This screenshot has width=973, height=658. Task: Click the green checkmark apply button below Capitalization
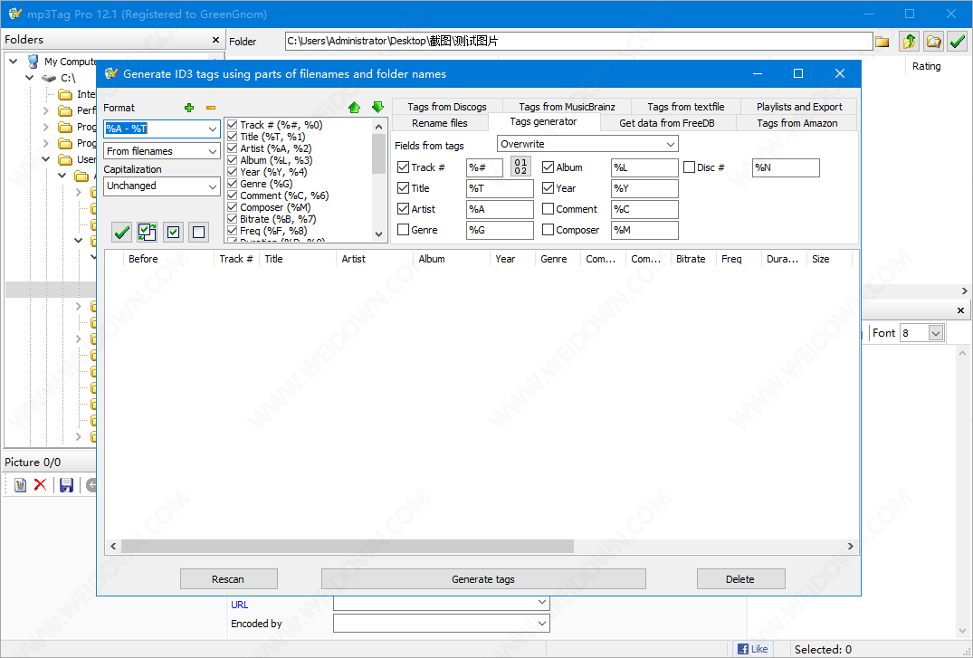point(121,233)
